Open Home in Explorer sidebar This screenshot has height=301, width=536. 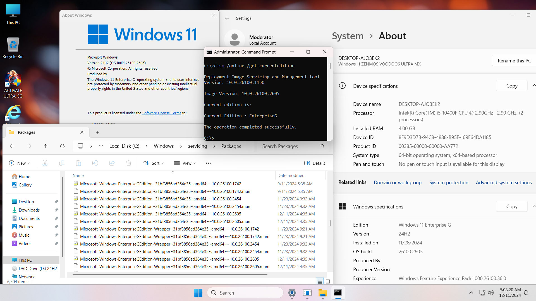point(21,176)
